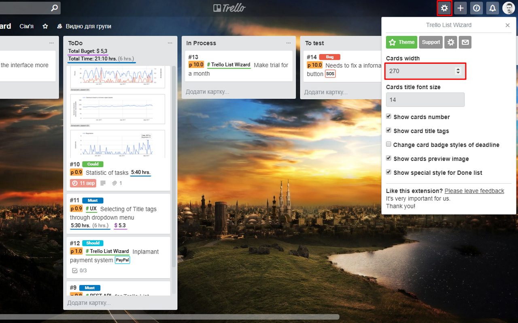Add a card in the In Process list
518x323 pixels.
pos(207,92)
